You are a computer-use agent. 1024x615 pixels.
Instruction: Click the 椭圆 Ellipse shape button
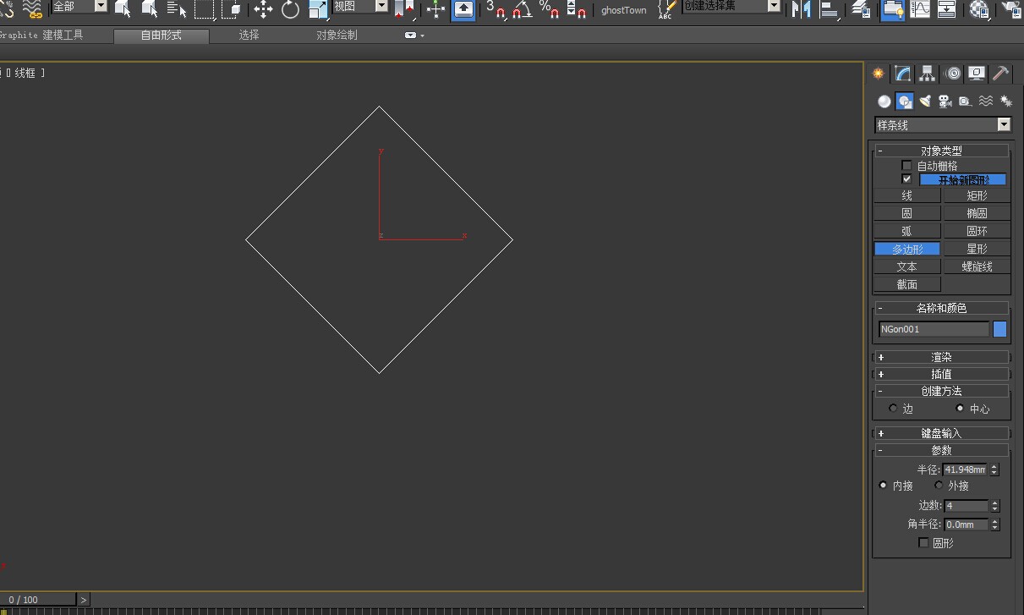tap(977, 213)
